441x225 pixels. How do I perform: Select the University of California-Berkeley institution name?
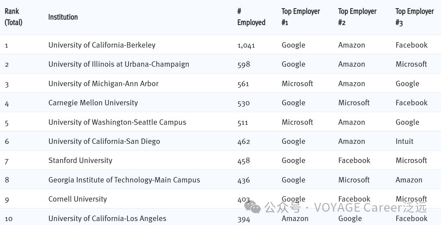pyautogui.click(x=102, y=45)
